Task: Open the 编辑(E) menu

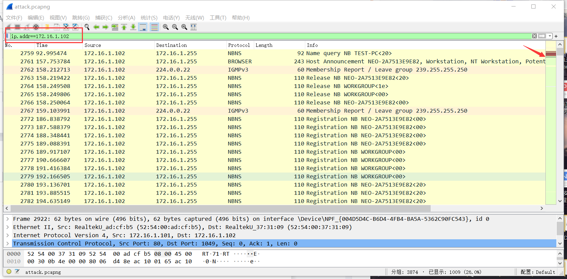Action: point(36,17)
